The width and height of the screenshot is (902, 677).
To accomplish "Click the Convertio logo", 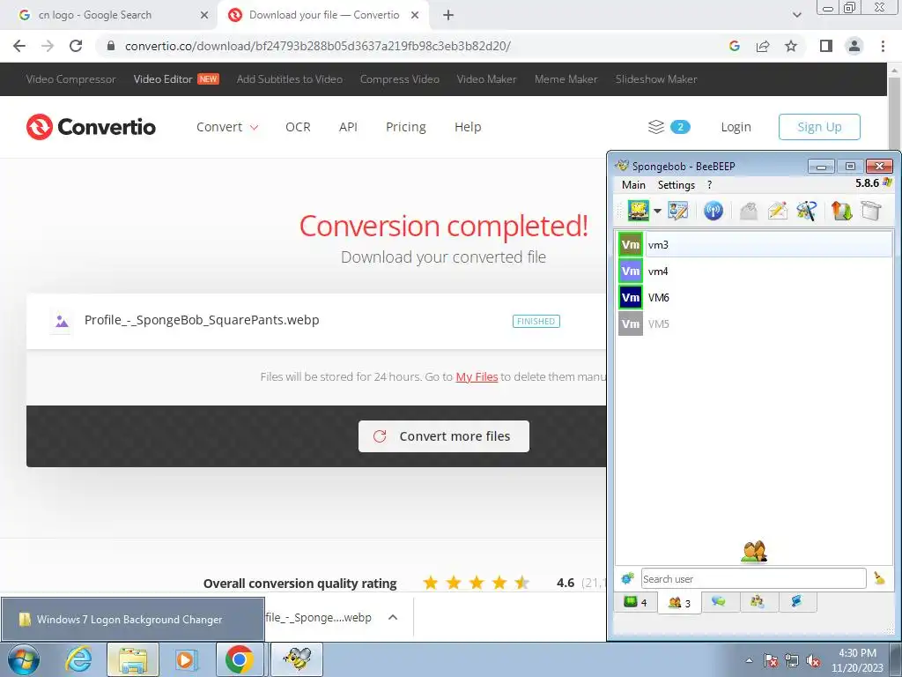I will (91, 127).
